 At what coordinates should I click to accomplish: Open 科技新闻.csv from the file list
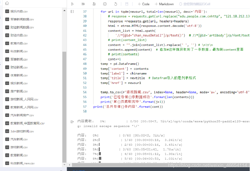19,51
